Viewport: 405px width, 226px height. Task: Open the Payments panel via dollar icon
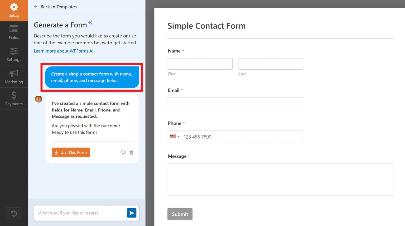(14, 96)
